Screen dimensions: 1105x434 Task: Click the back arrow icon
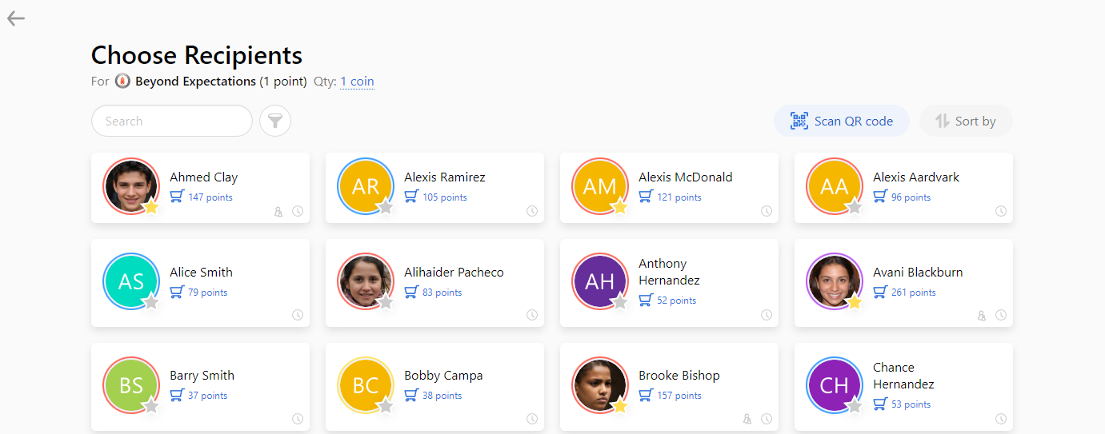[x=16, y=18]
